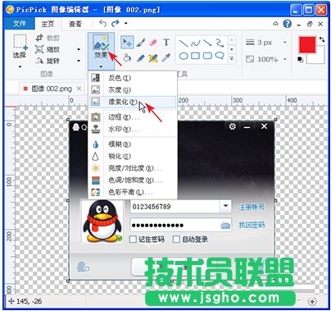Expand the 缩放 dropdown arrow

click(x=79, y=49)
